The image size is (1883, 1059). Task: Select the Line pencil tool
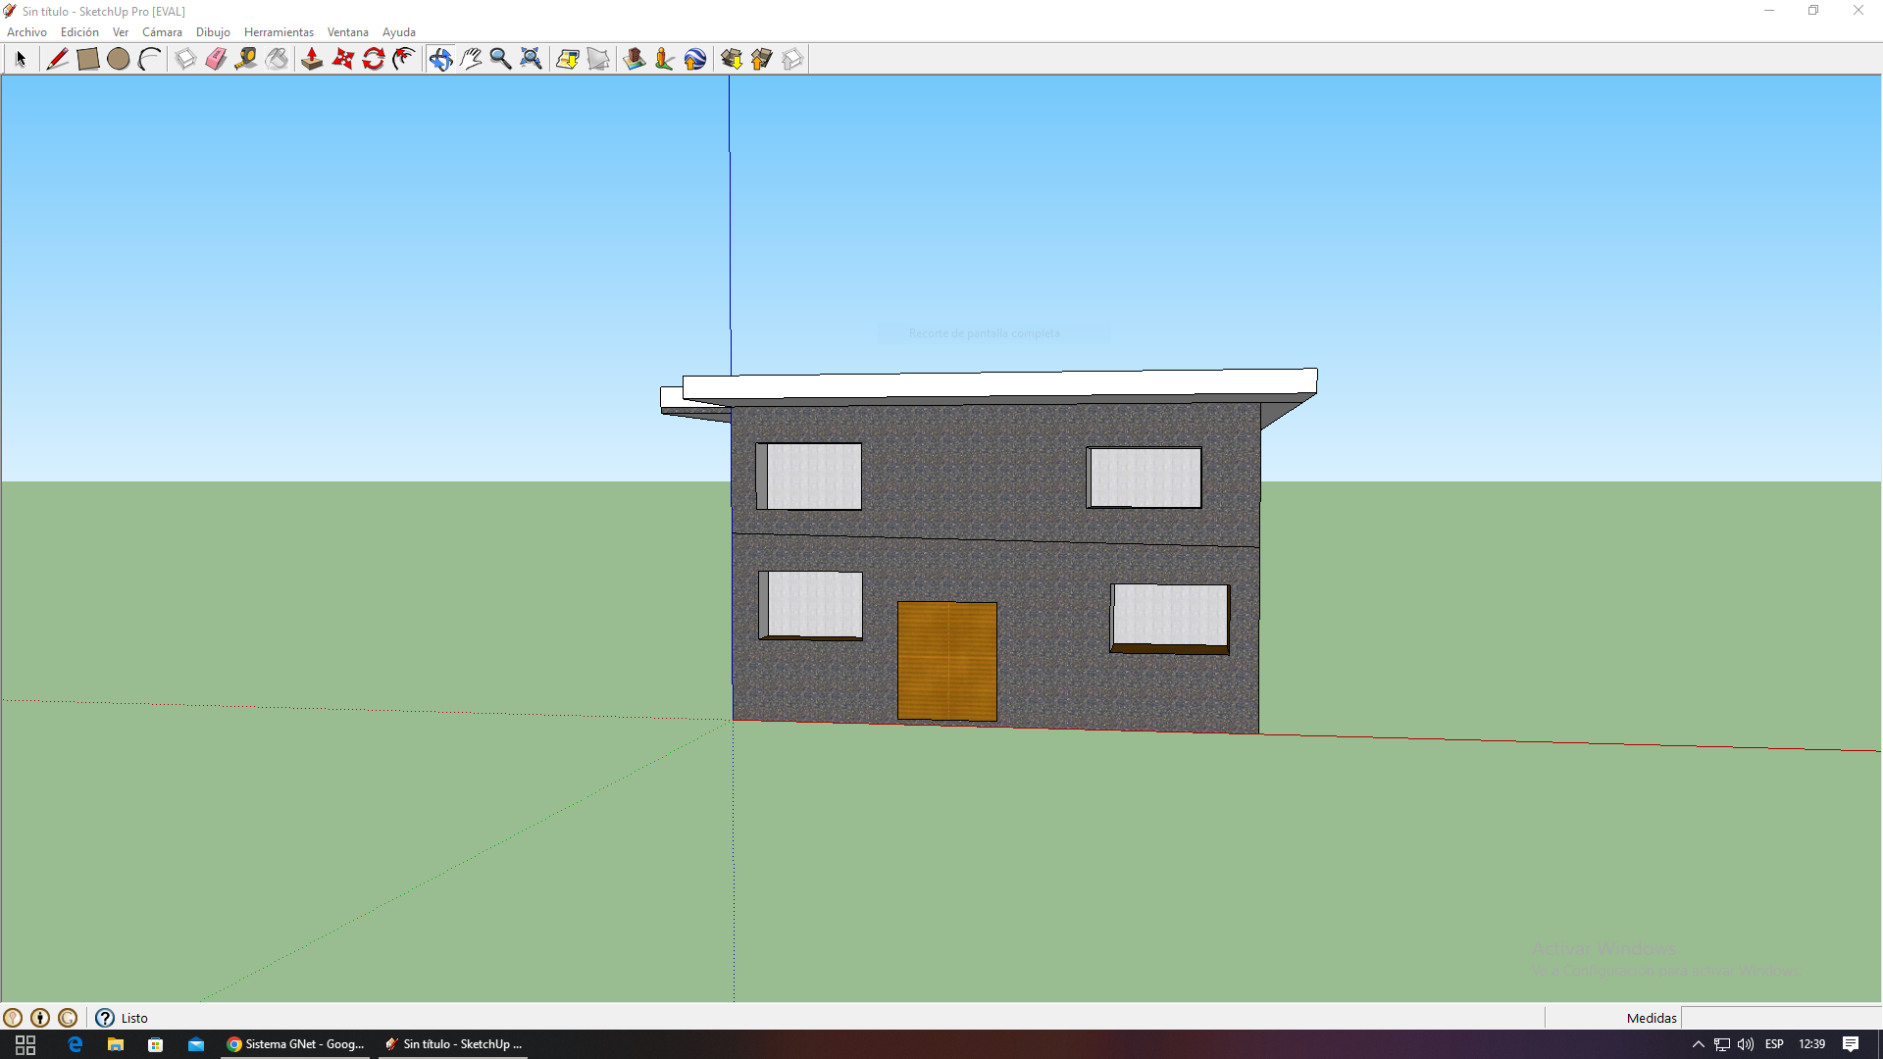tap(57, 59)
